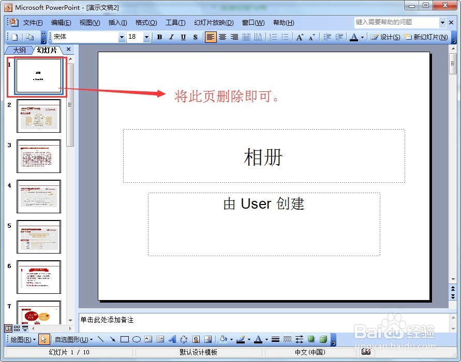Select slide 3 thumbnail
Screen dimensions: 461x362
coord(39,156)
